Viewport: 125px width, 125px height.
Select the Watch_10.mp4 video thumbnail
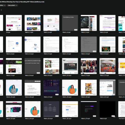point(32,44)
